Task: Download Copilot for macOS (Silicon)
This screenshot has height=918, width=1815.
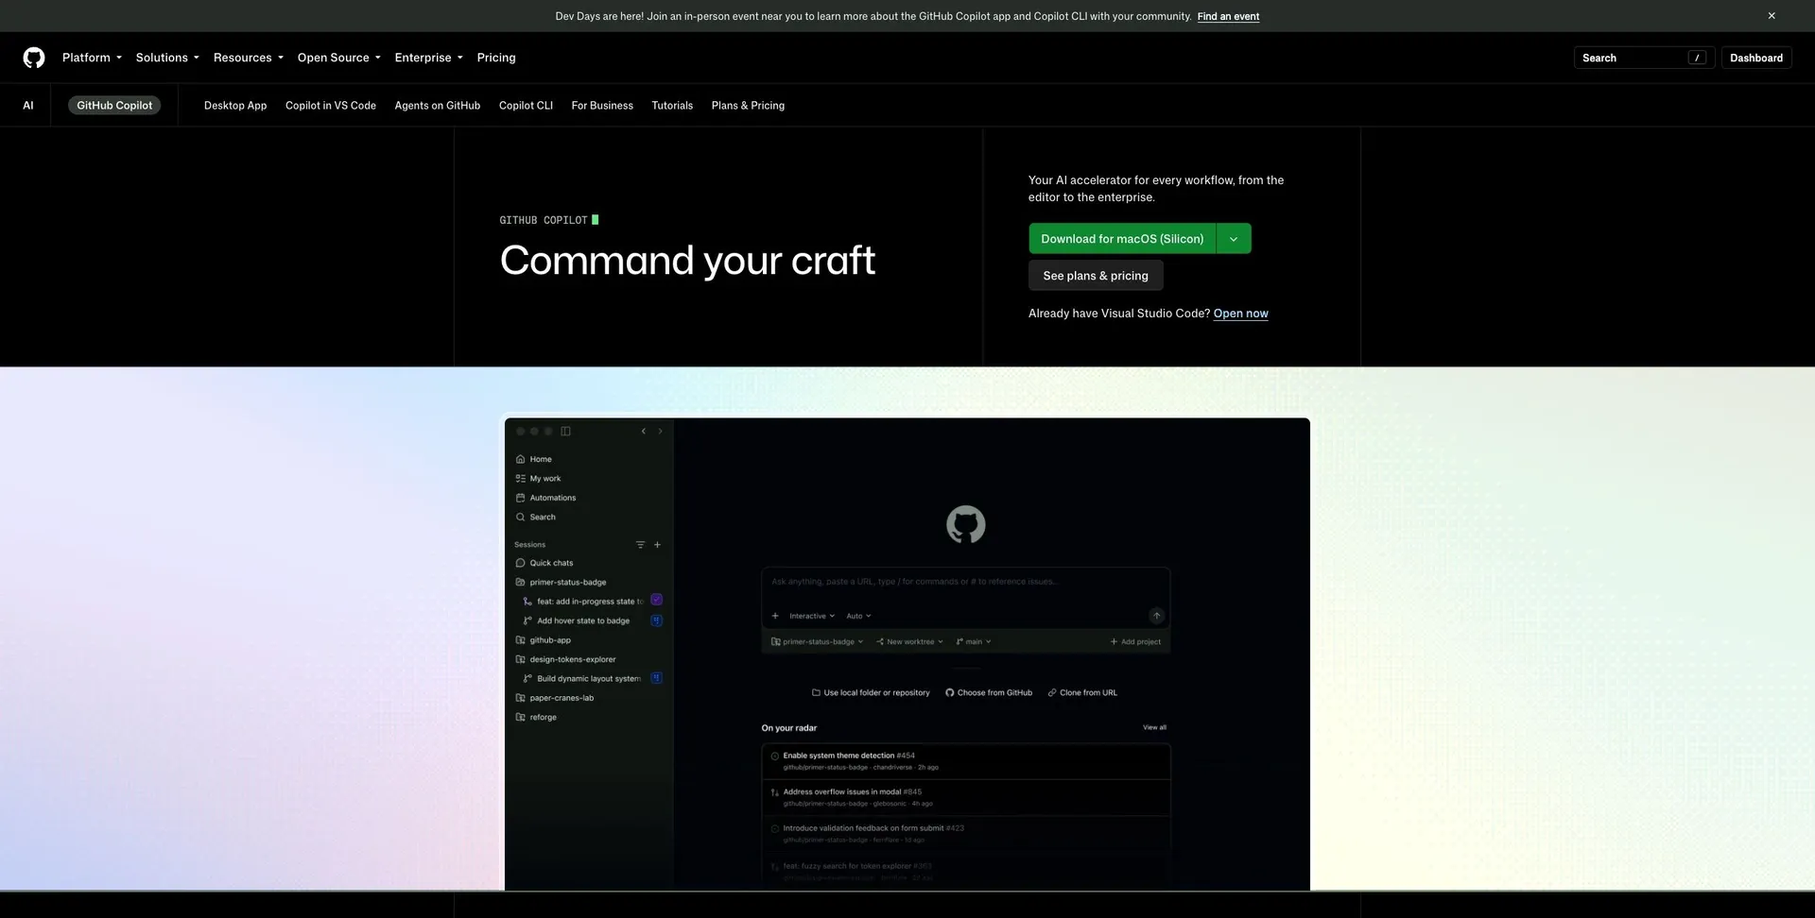Action: coord(1122,239)
